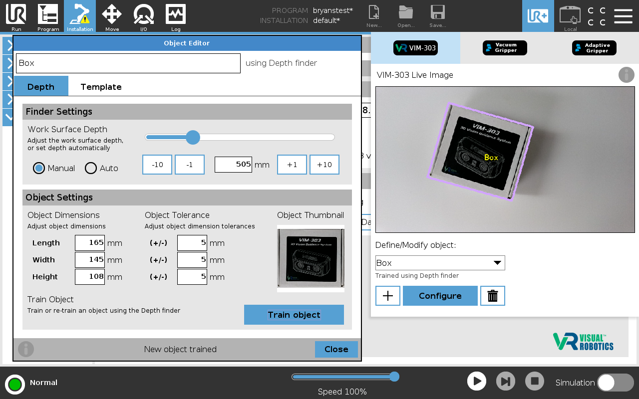Switch to the Template tab
The image size is (639, 399).
point(101,86)
